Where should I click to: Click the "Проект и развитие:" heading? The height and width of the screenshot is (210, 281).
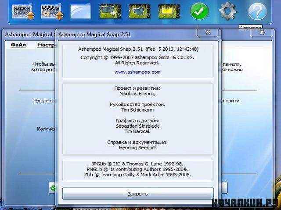coord(137,88)
